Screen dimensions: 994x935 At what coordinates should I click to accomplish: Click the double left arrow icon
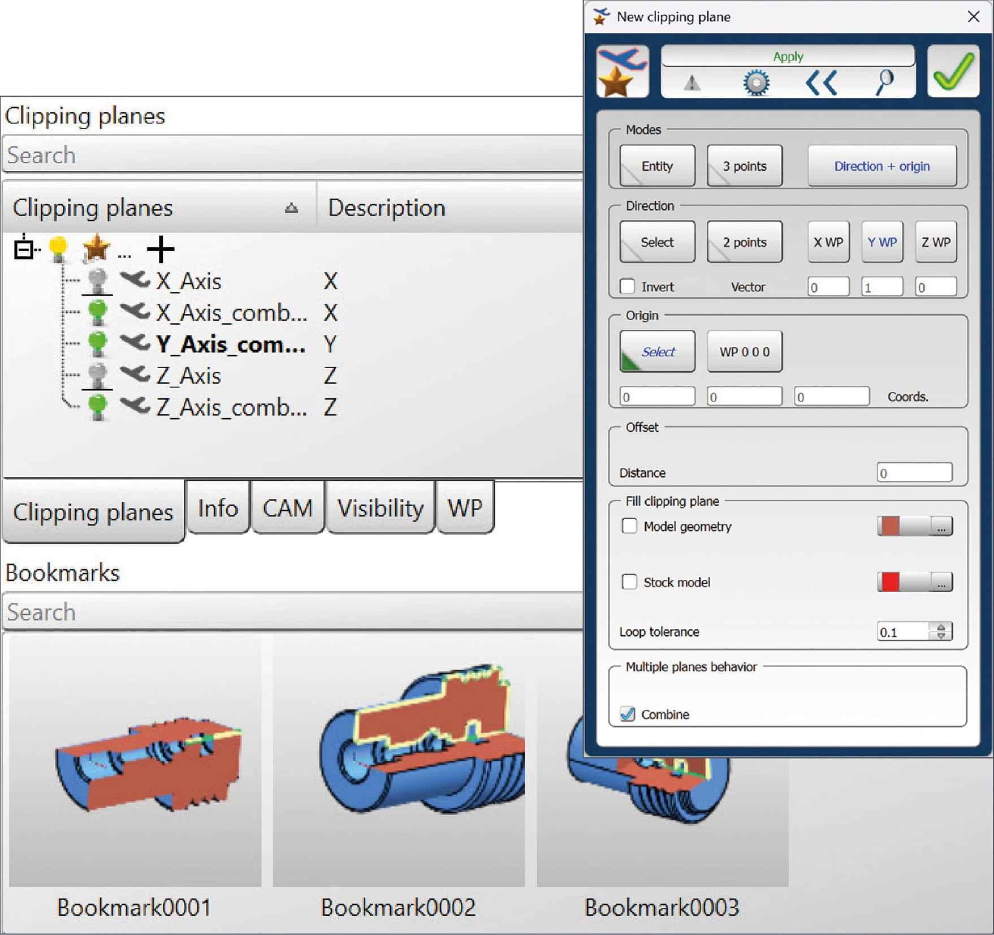[x=820, y=84]
